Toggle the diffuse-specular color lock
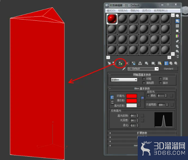Image resolution: width=188 pixels, height=160 pixels. click(112, 102)
